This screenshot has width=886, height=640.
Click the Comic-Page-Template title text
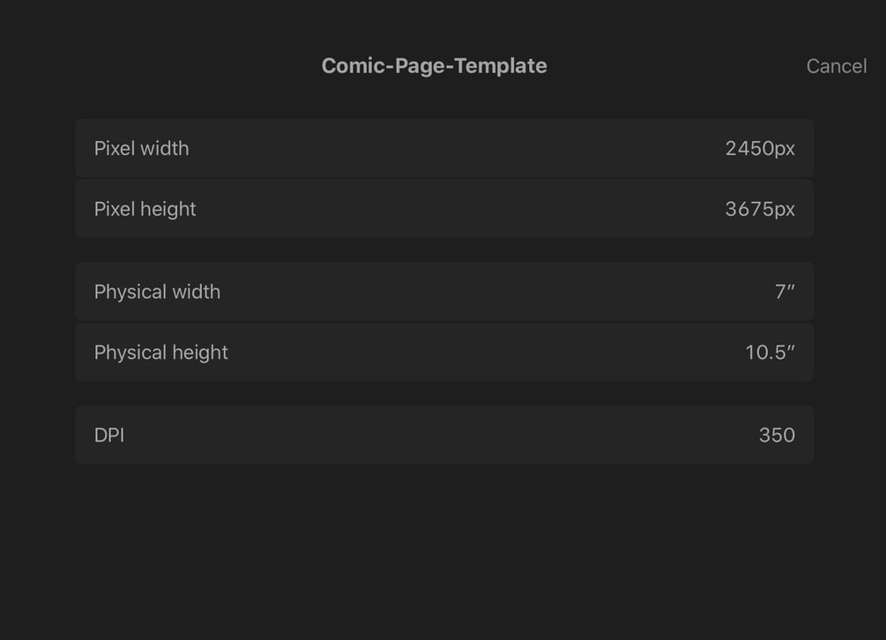tap(434, 66)
